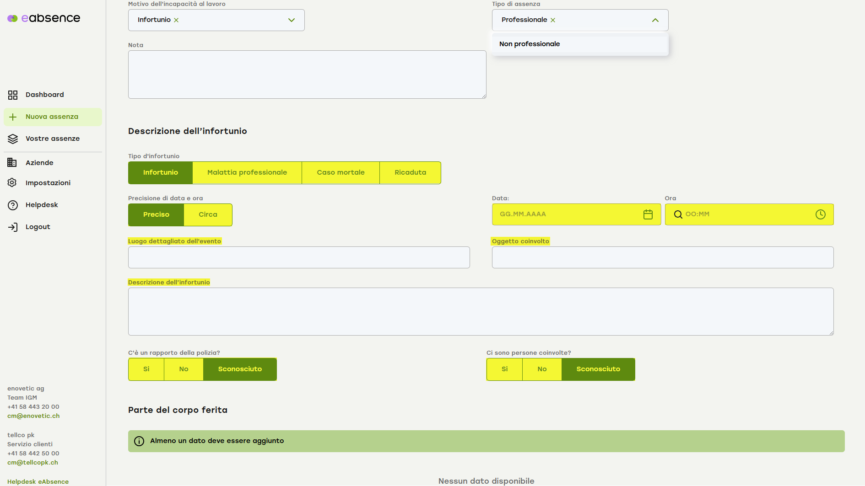Choose Si for police report question
Screen dimensions: 865x486
[x=146, y=369]
